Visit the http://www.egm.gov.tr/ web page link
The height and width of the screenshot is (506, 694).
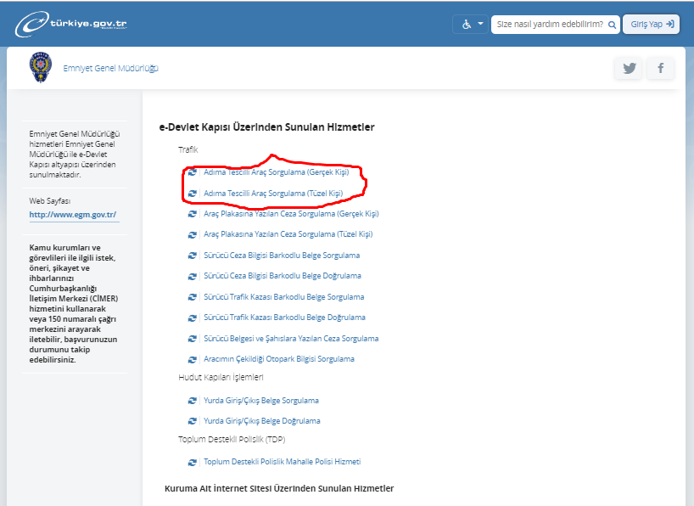pos(73,215)
